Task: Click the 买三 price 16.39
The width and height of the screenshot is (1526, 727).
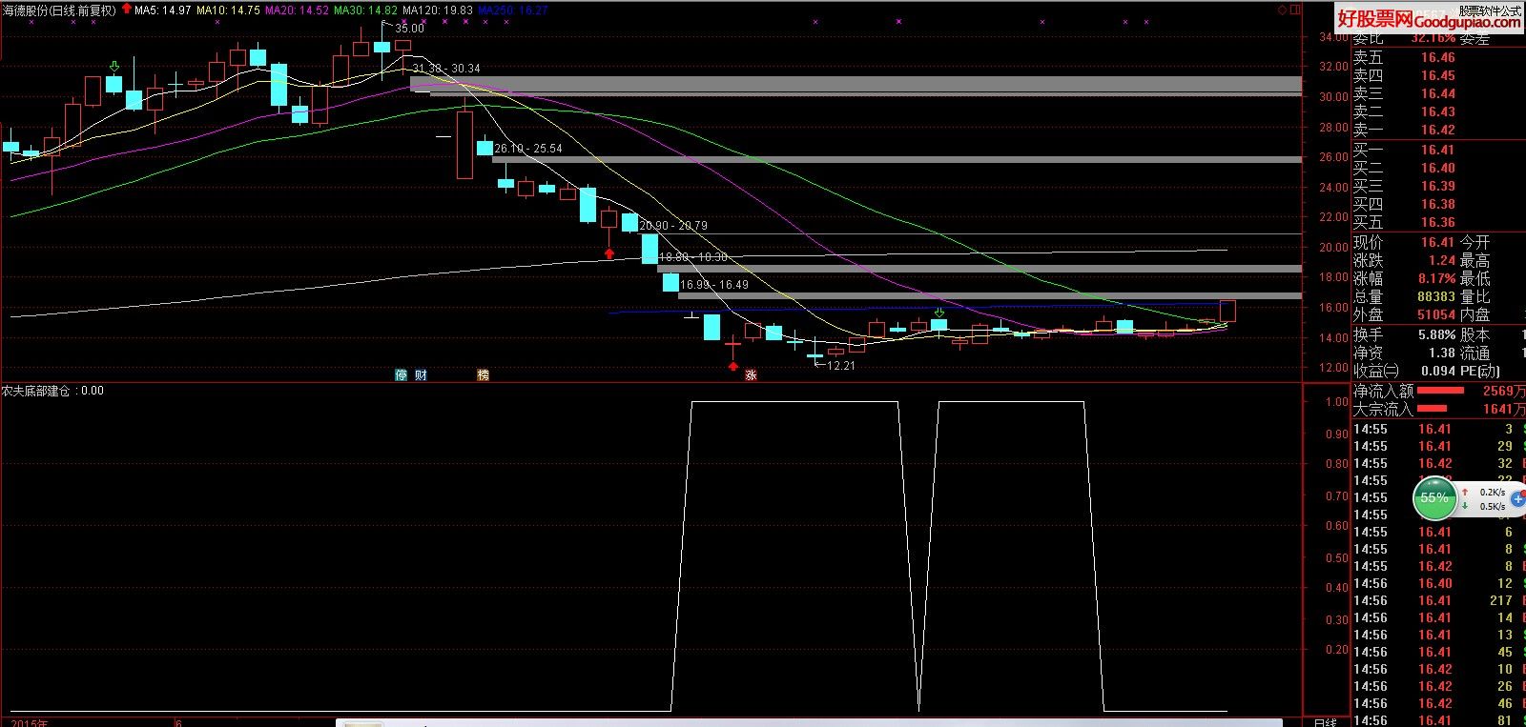Action: (x=1438, y=186)
